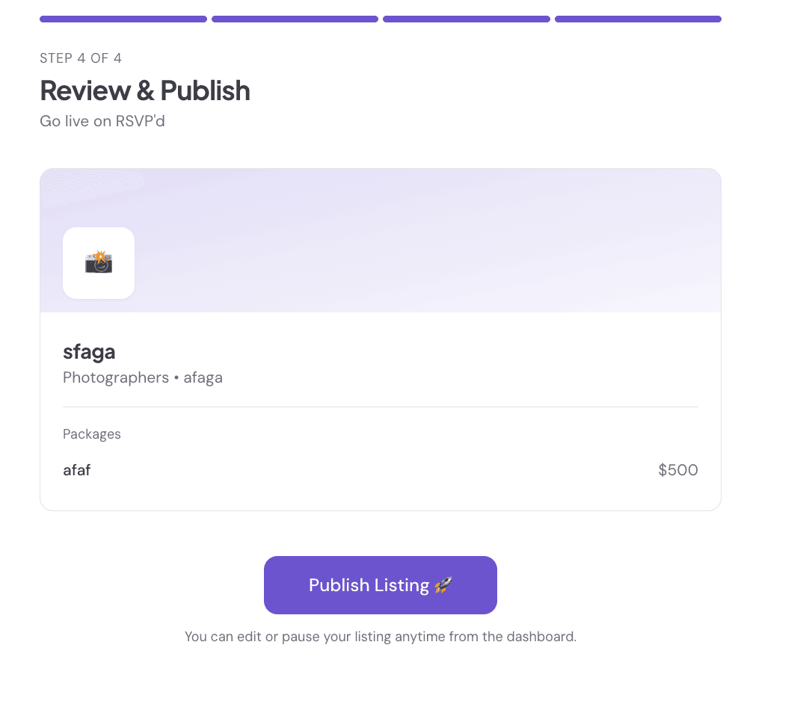Image resolution: width=812 pixels, height=704 pixels.
Task: Click the 'Review & Publish' heading
Action: point(145,90)
